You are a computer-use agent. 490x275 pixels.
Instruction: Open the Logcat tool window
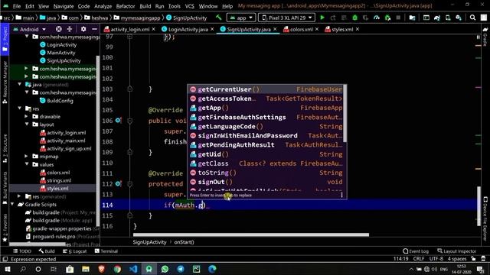(x=75, y=251)
